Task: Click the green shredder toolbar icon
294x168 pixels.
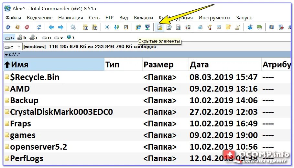Action: (259, 27)
